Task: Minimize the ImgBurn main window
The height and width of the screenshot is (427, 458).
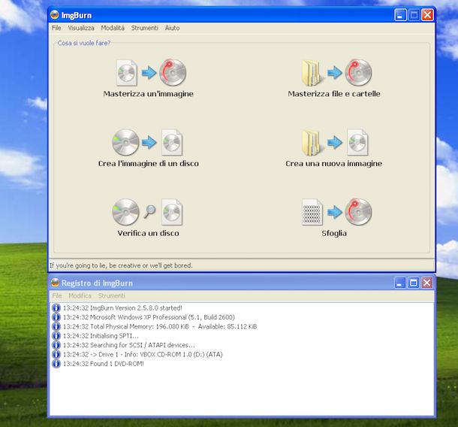Action: pyautogui.click(x=400, y=15)
